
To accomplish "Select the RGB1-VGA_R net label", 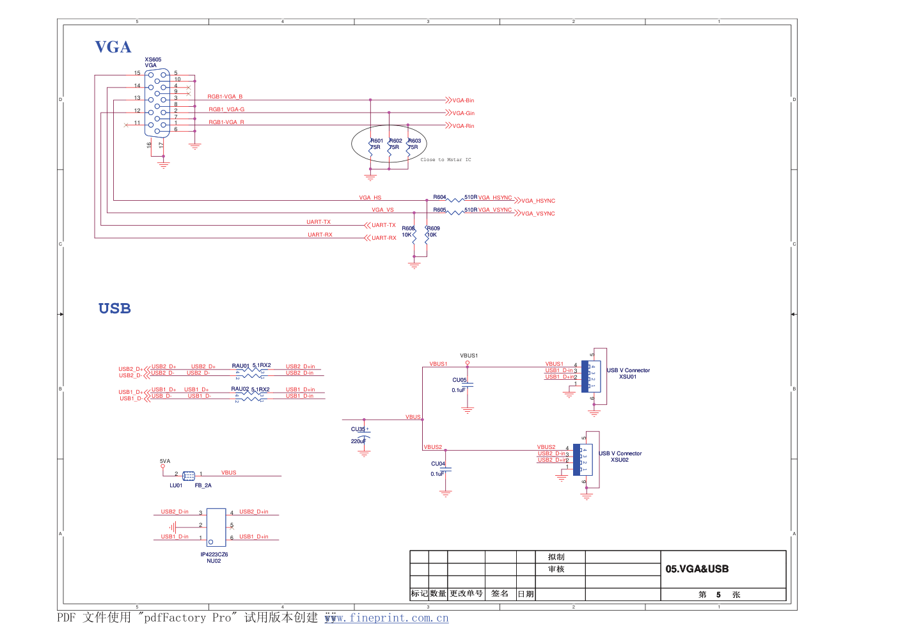I will pyautogui.click(x=226, y=122).
